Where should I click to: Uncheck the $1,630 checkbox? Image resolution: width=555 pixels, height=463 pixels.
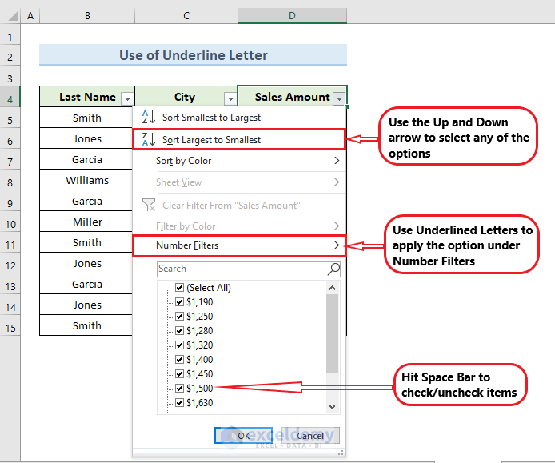click(x=179, y=402)
